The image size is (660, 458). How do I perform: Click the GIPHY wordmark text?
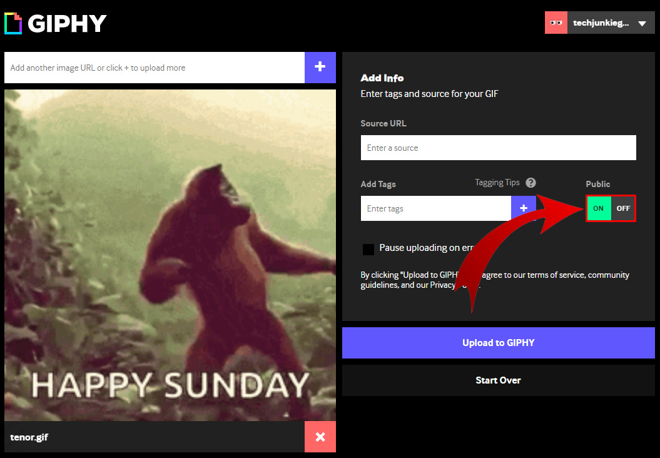68,24
